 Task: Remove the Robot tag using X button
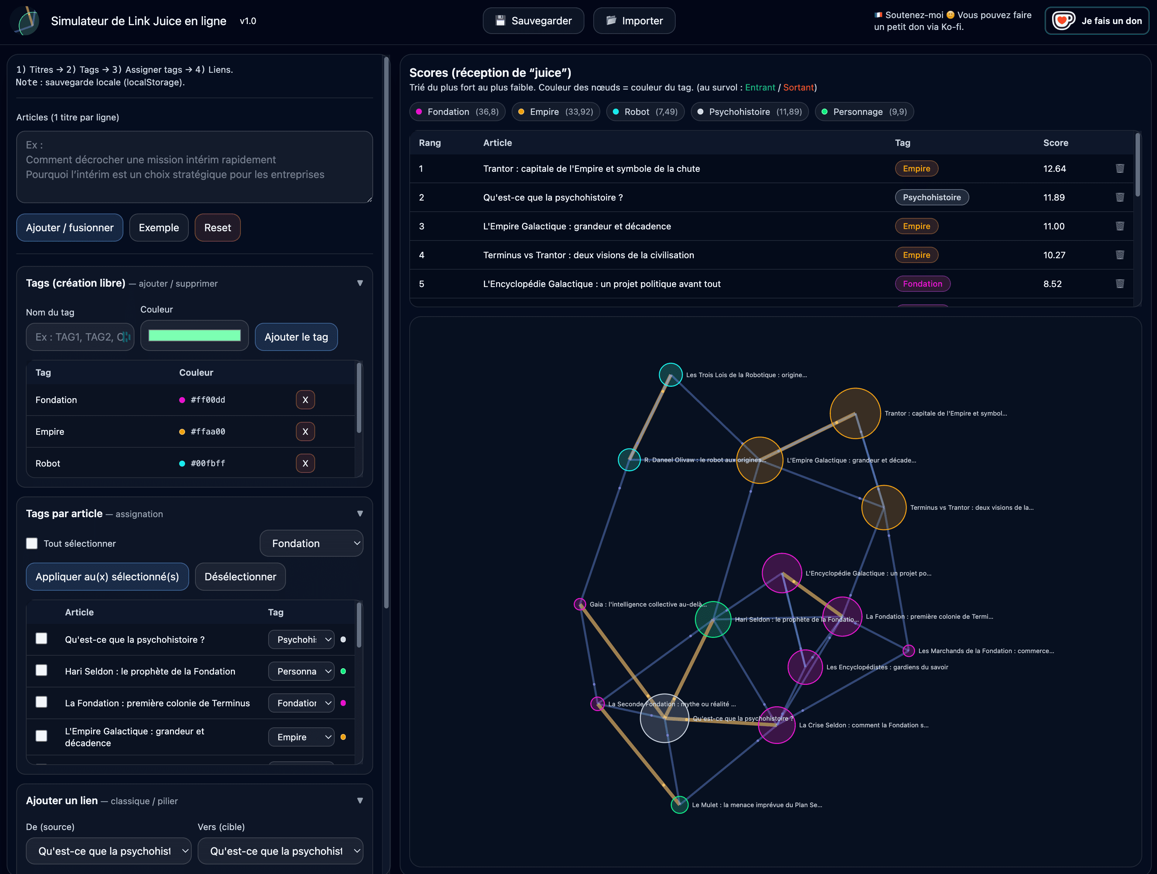pos(305,464)
